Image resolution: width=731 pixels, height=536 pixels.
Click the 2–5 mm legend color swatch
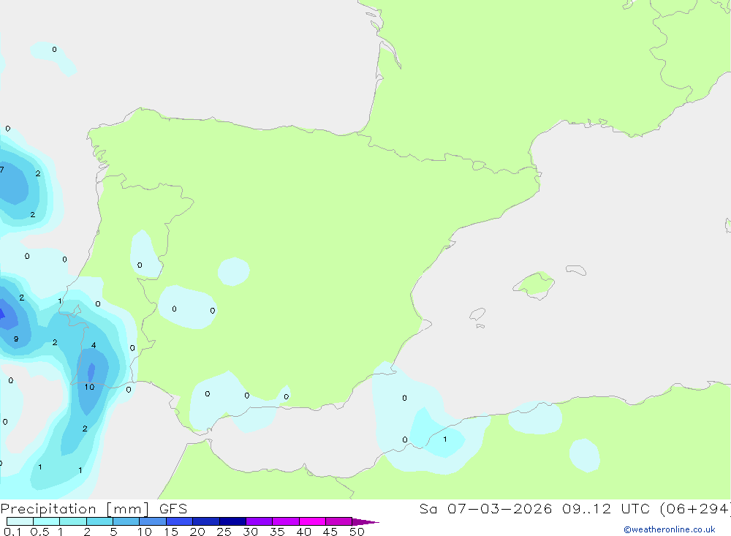tap(99, 521)
